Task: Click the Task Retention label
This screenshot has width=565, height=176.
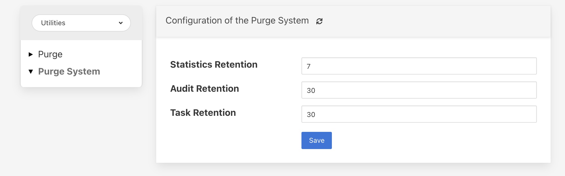Action: [203, 113]
